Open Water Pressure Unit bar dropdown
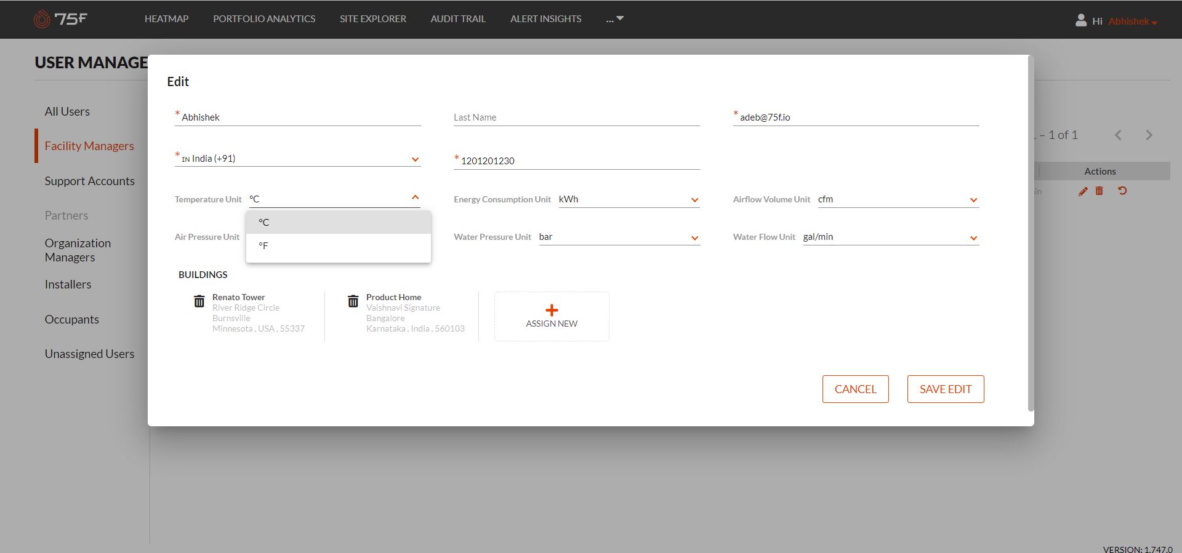Image resolution: width=1182 pixels, height=553 pixels. (619, 237)
